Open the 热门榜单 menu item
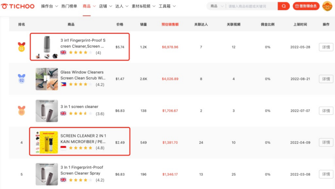The height and width of the screenshot is (189, 335). pos(69,6)
